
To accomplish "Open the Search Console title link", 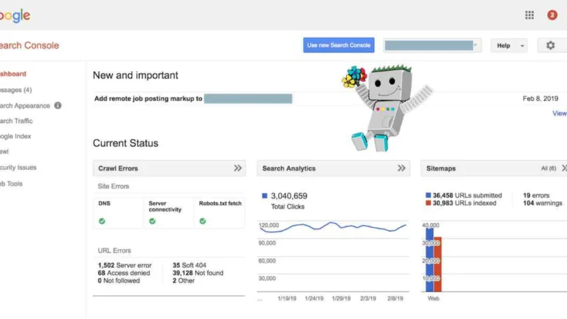I will [x=29, y=45].
